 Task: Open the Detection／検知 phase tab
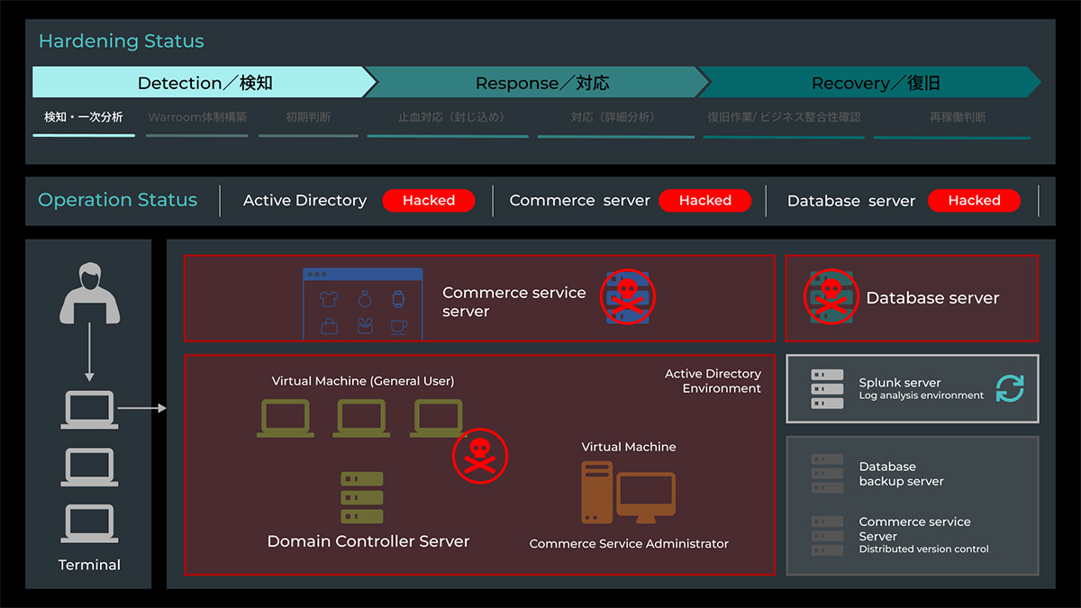pyautogui.click(x=204, y=83)
